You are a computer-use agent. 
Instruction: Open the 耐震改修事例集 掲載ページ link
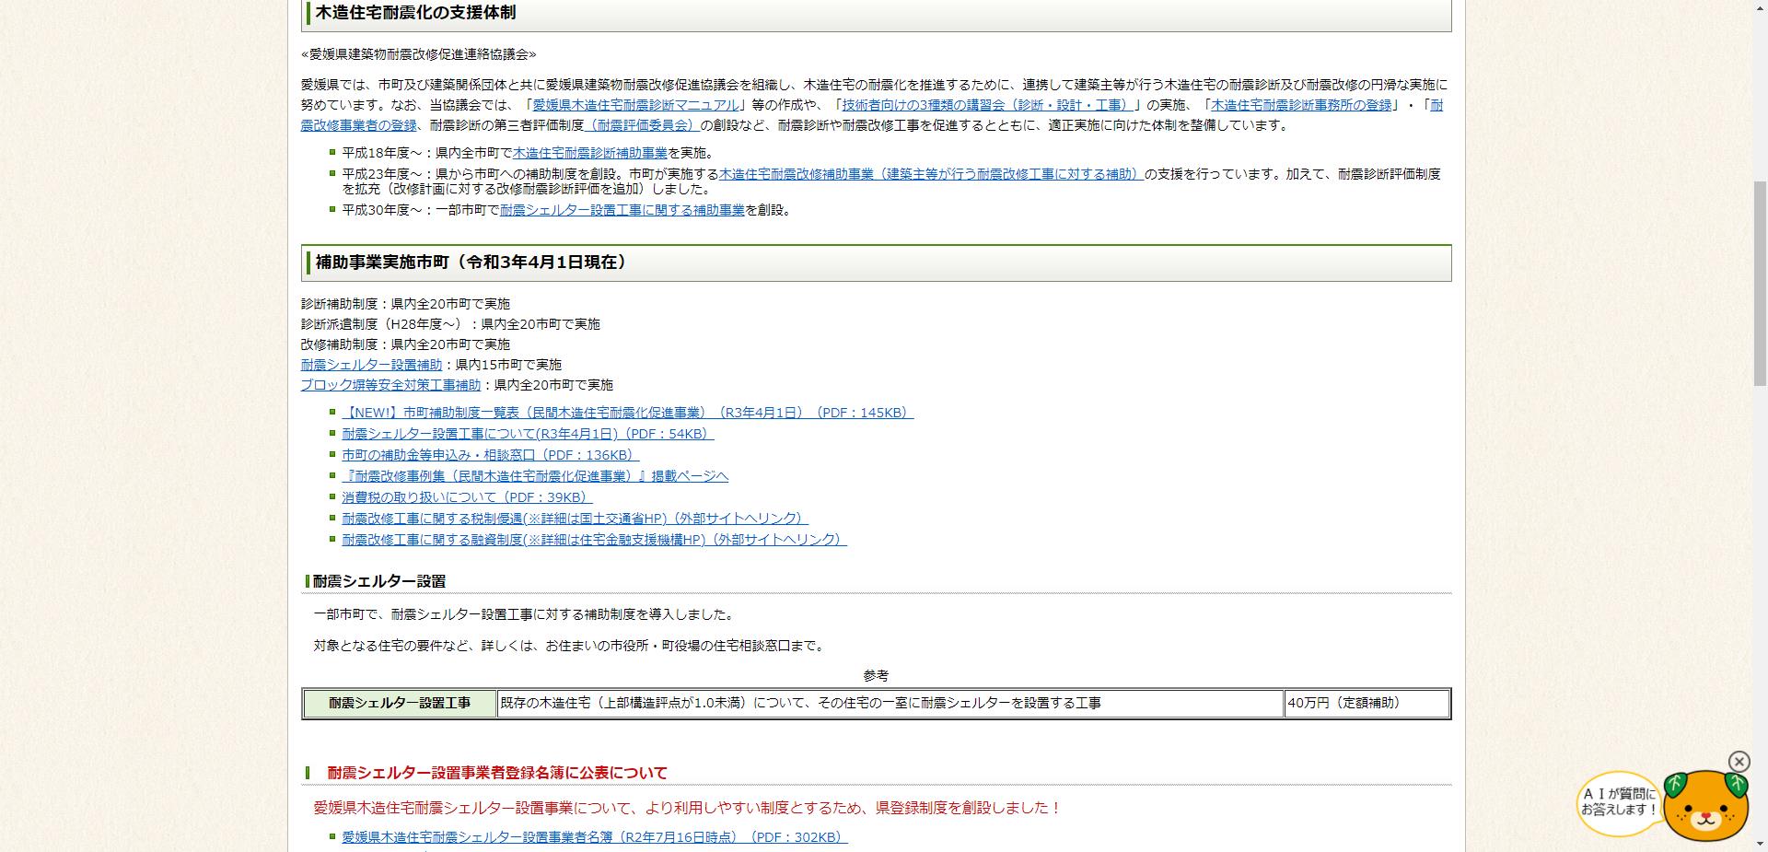[534, 475]
